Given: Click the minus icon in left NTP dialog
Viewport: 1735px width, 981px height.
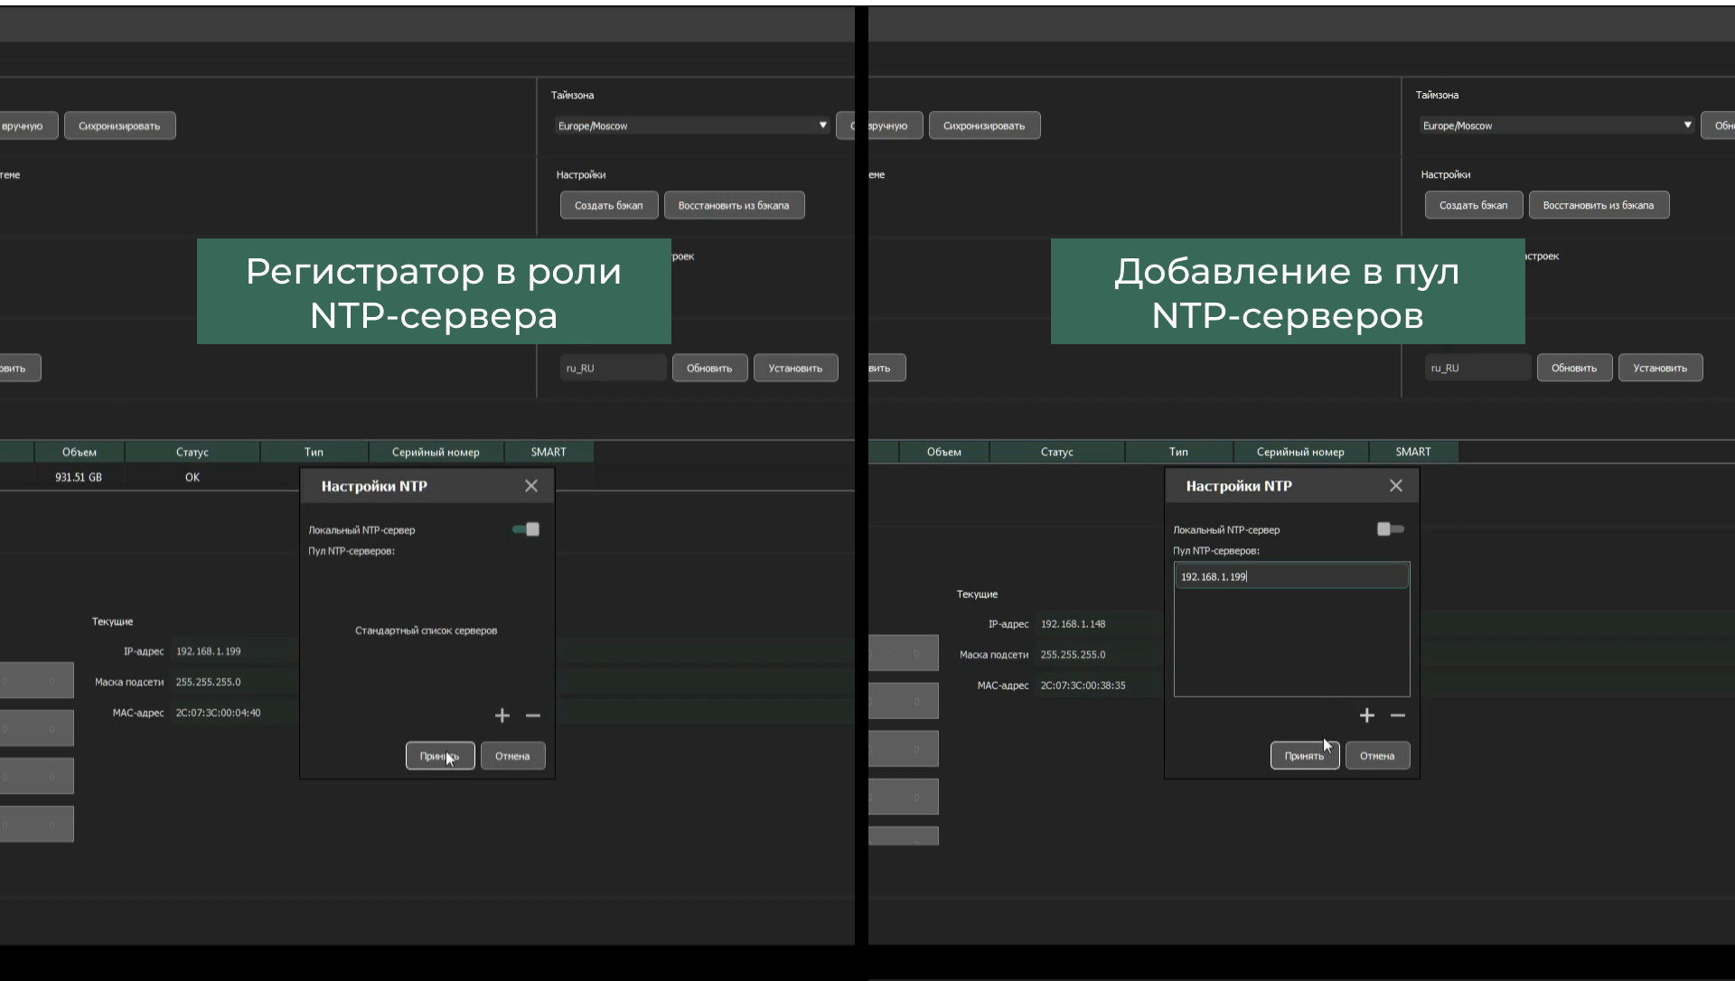Looking at the screenshot, I should (533, 715).
